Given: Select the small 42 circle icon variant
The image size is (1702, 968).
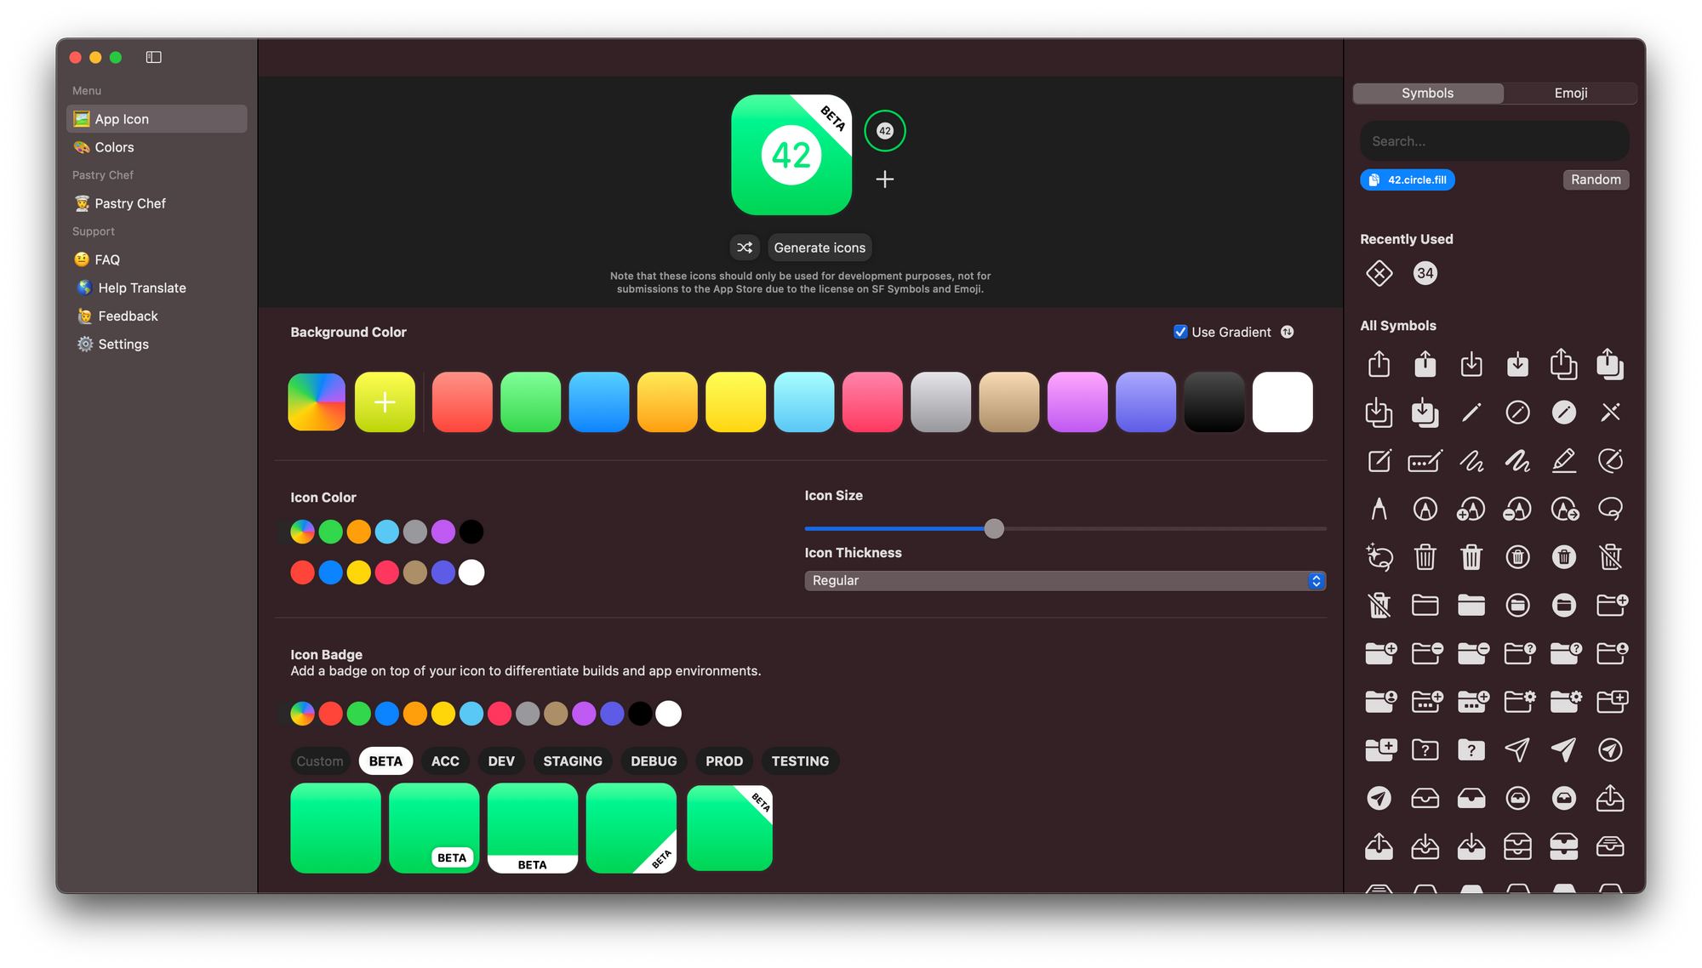Looking at the screenshot, I should click(x=885, y=131).
